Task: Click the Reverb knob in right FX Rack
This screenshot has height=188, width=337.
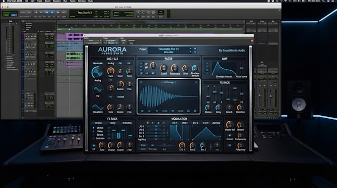Action: (x=229, y=107)
